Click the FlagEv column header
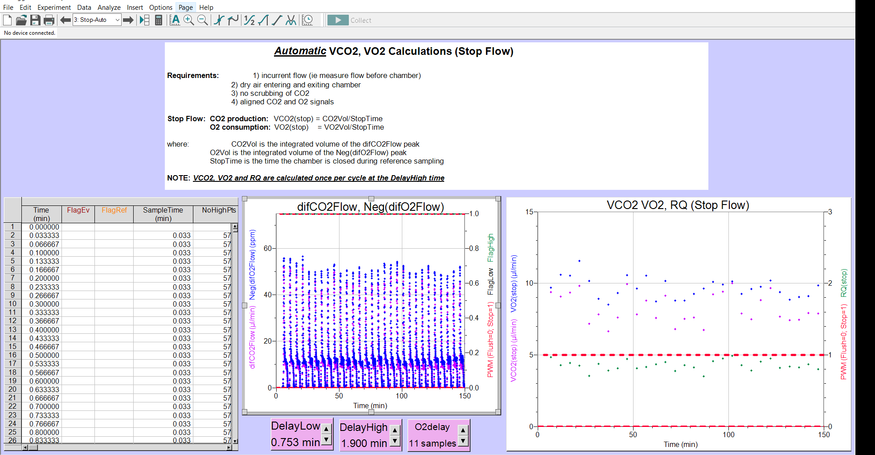The width and height of the screenshot is (875, 455). click(78, 210)
